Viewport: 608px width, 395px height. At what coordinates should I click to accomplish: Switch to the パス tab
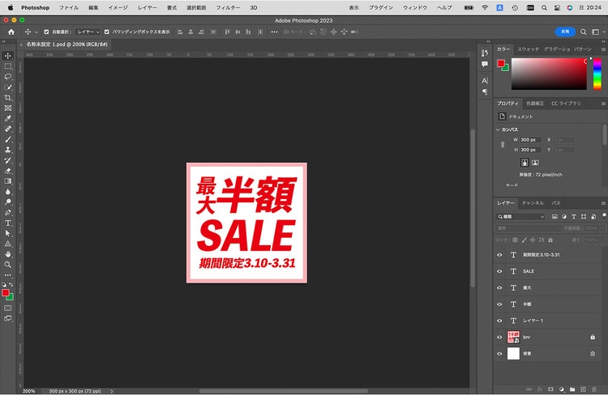556,203
